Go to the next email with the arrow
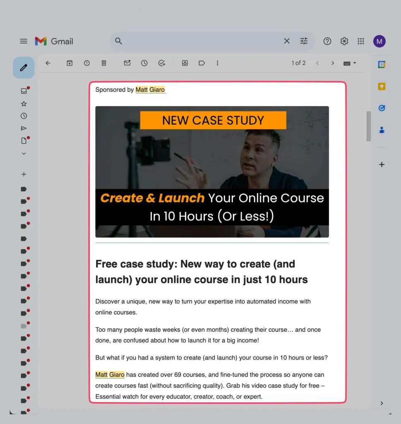 point(333,63)
